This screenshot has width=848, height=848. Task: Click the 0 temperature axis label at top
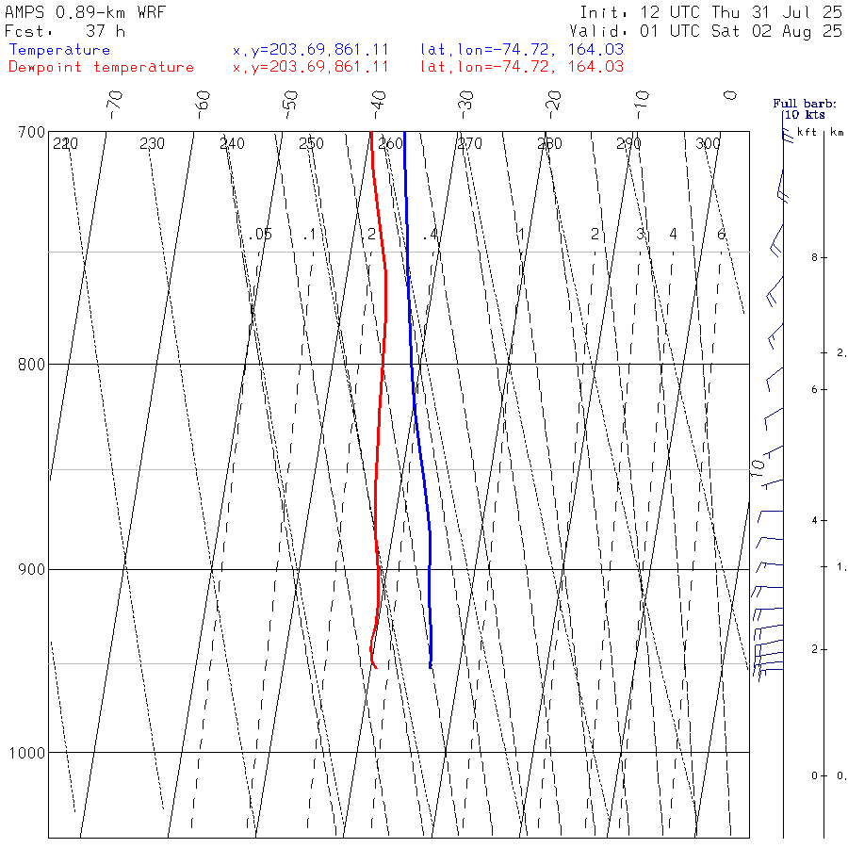(730, 96)
